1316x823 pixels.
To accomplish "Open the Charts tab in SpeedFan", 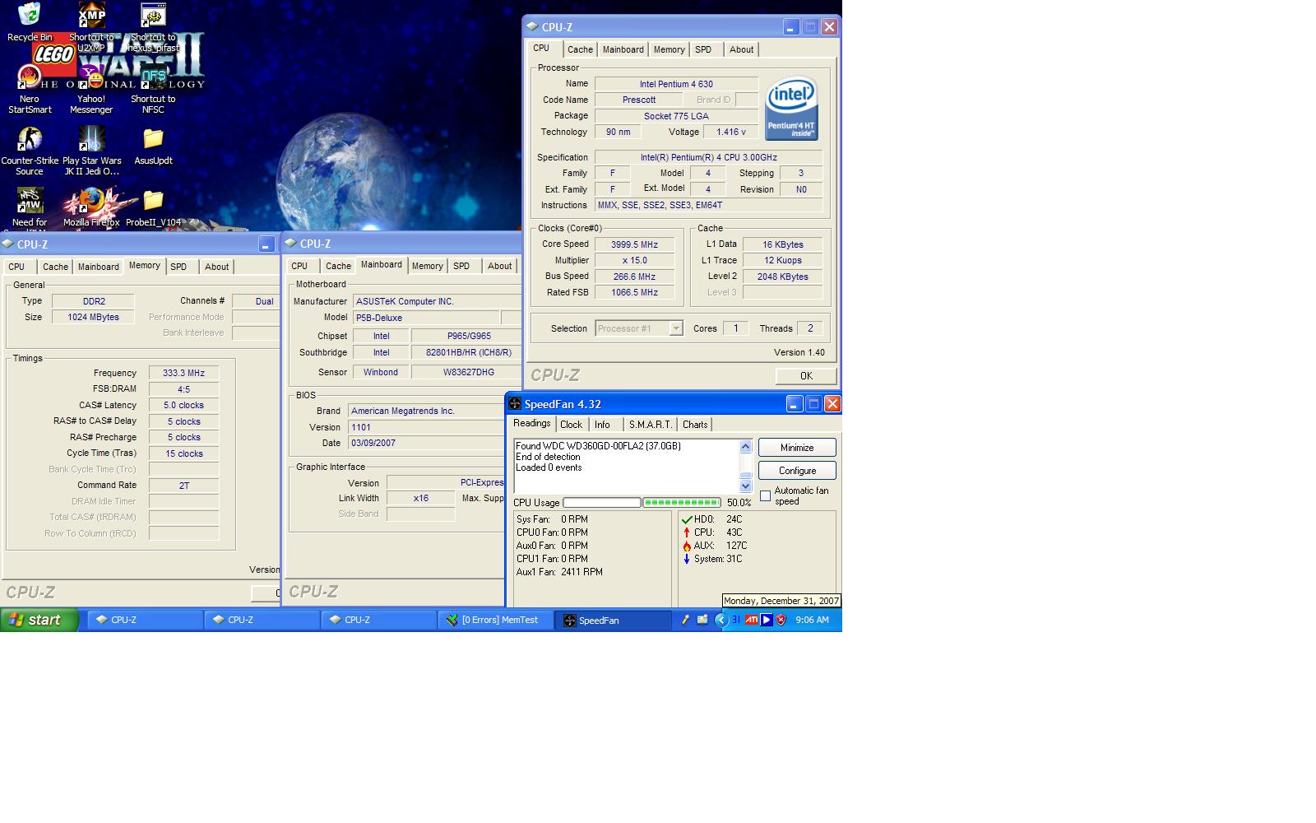I will coord(695,425).
